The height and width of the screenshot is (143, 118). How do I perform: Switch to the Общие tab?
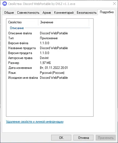point(9,13)
